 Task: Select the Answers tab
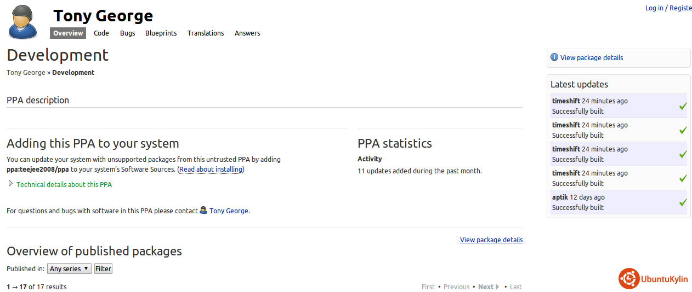point(247,33)
